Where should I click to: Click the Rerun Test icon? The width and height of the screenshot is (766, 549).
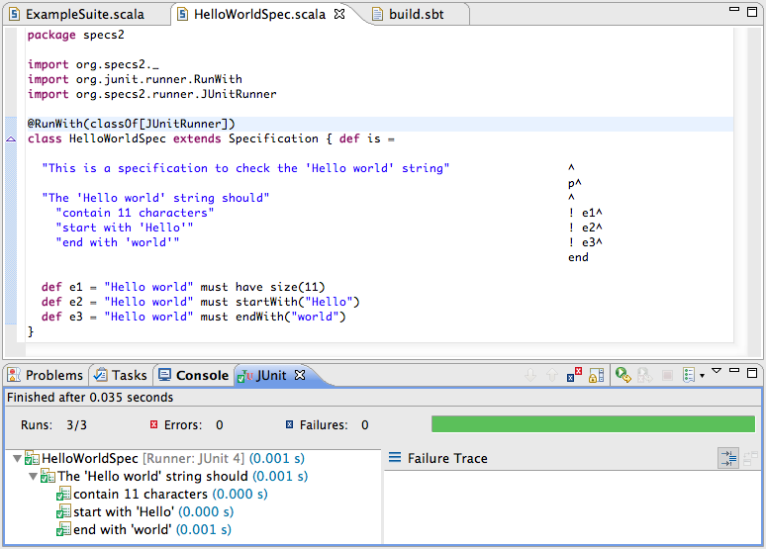[x=622, y=376]
